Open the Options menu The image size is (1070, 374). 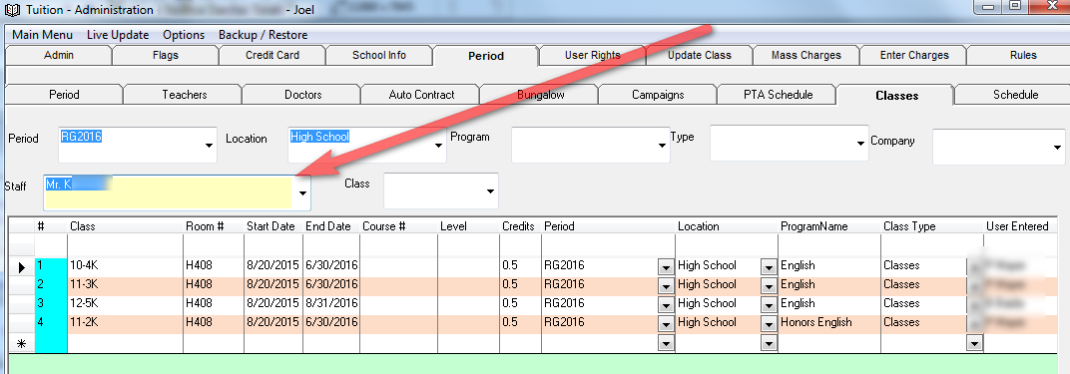(x=184, y=35)
